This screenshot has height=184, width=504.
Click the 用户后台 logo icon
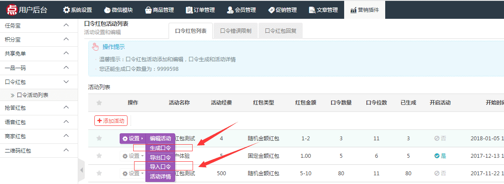(x=11, y=10)
